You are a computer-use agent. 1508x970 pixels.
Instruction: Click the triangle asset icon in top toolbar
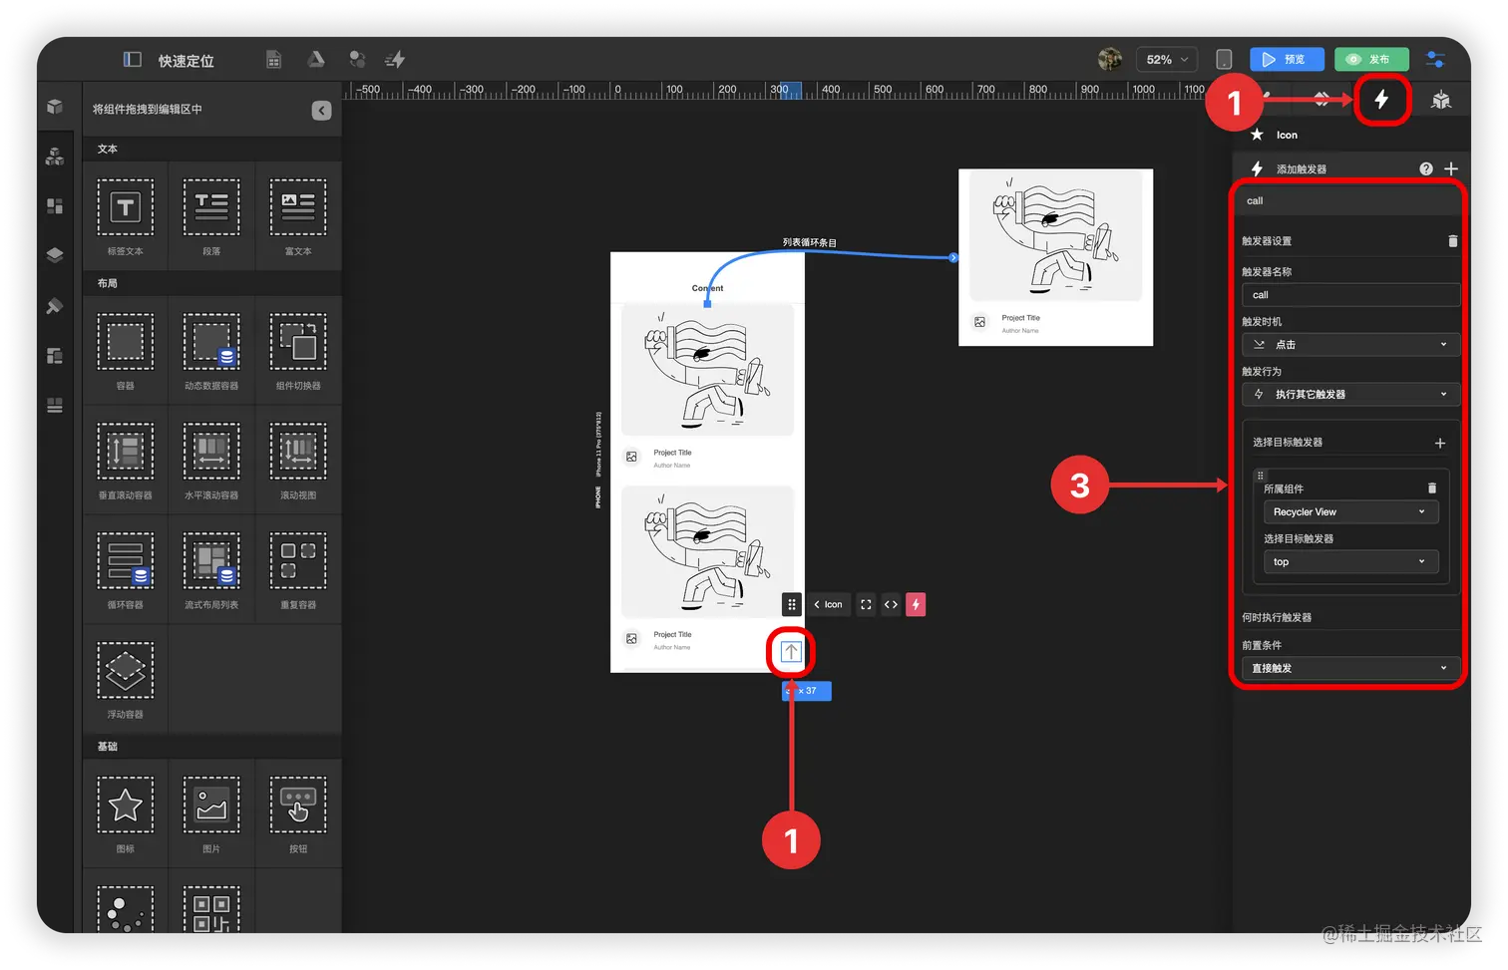point(316,59)
